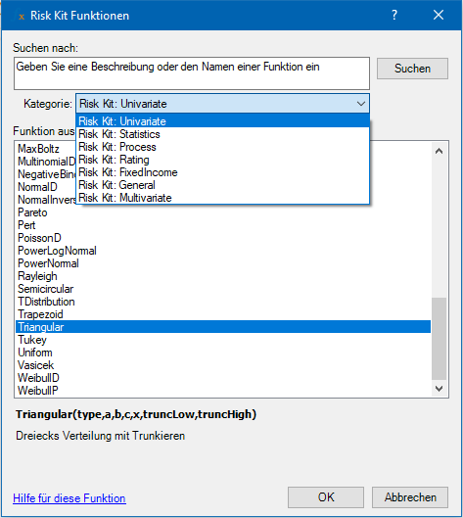Select Pert function in list

223,225
